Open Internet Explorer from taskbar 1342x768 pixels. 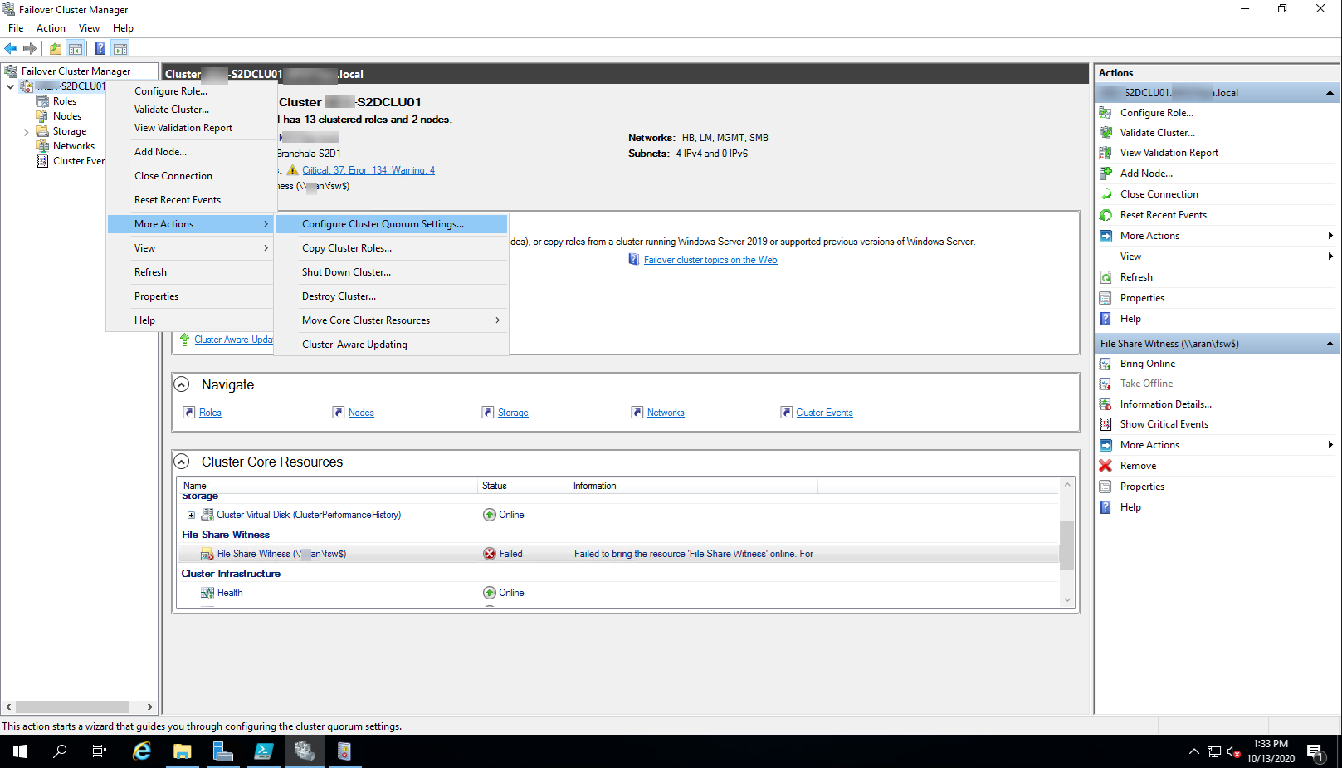pyautogui.click(x=142, y=751)
